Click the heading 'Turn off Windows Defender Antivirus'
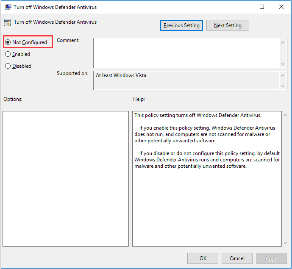This screenshot has height=269, width=292. coord(56,22)
